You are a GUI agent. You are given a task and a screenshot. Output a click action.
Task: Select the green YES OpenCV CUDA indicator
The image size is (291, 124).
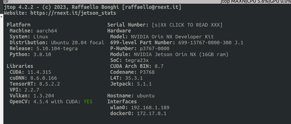click(88, 102)
